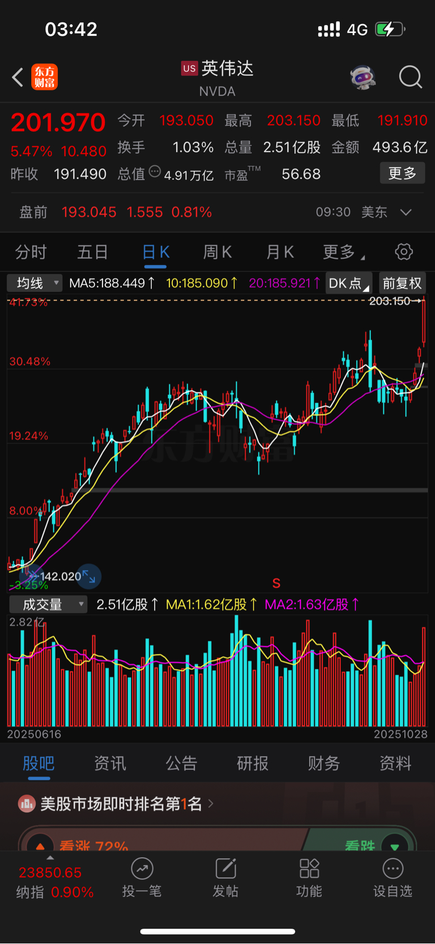Open the 公告 tab
The width and height of the screenshot is (435, 944).
(x=181, y=763)
